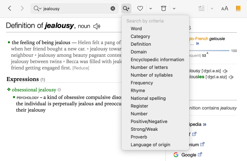Play pronunciation next to jealousy headword

97,26
